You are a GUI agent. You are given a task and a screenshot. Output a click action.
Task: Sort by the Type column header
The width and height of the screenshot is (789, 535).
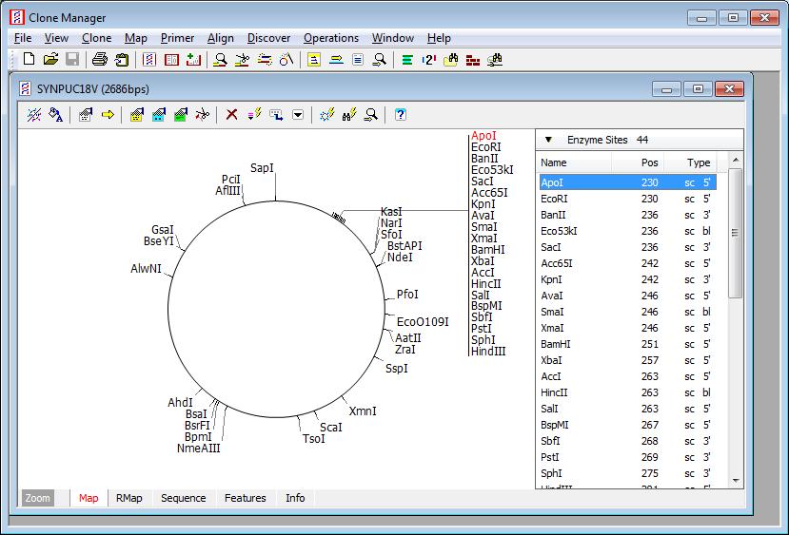click(690, 162)
